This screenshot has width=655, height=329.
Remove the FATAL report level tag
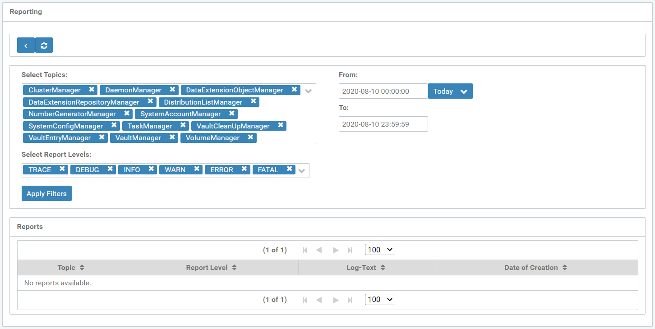tap(290, 169)
